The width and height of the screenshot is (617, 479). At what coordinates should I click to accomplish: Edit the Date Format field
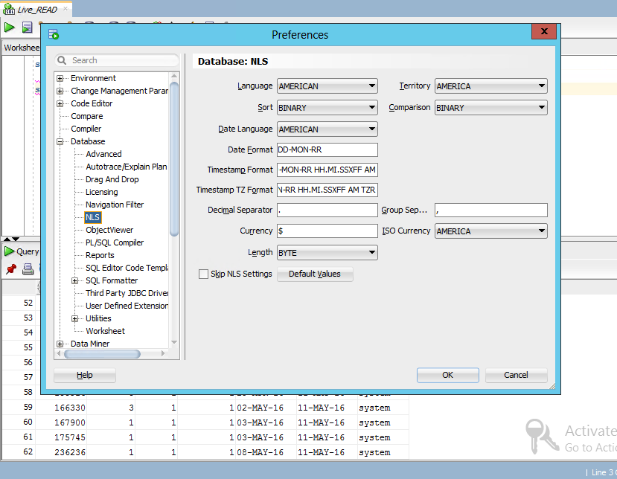[x=327, y=150]
